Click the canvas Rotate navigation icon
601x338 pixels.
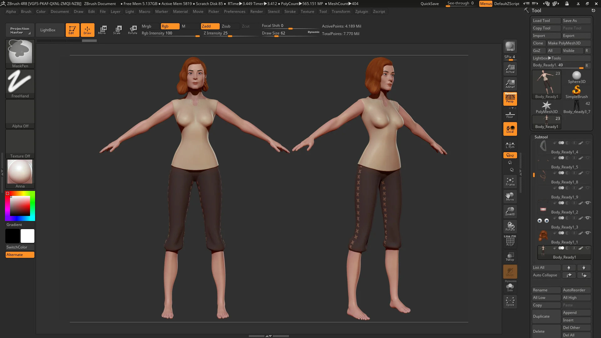point(510,227)
